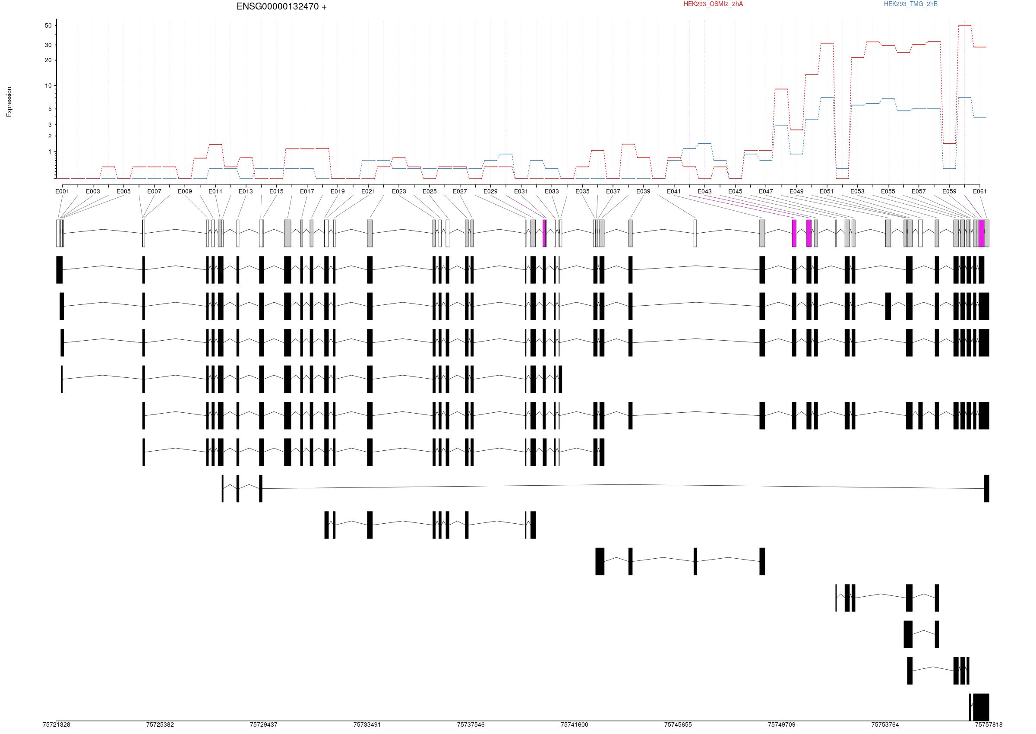Click exon label E033
The width and height of the screenshot is (1036, 734).
click(x=552, y=191)
